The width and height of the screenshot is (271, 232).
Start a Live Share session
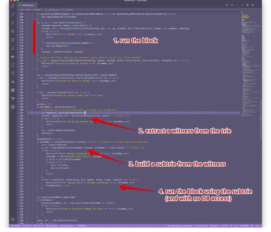click(x=51, y=226)
